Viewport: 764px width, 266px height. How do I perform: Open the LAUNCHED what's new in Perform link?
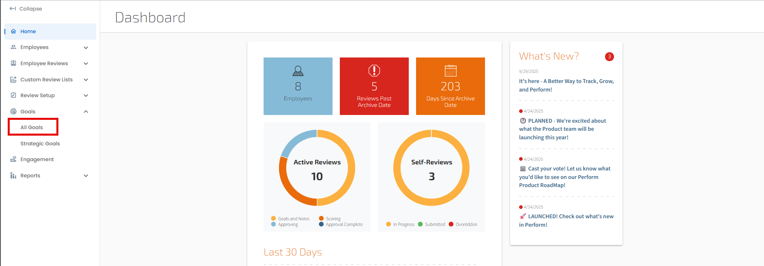pyautogui.click(x=566, y=221)
